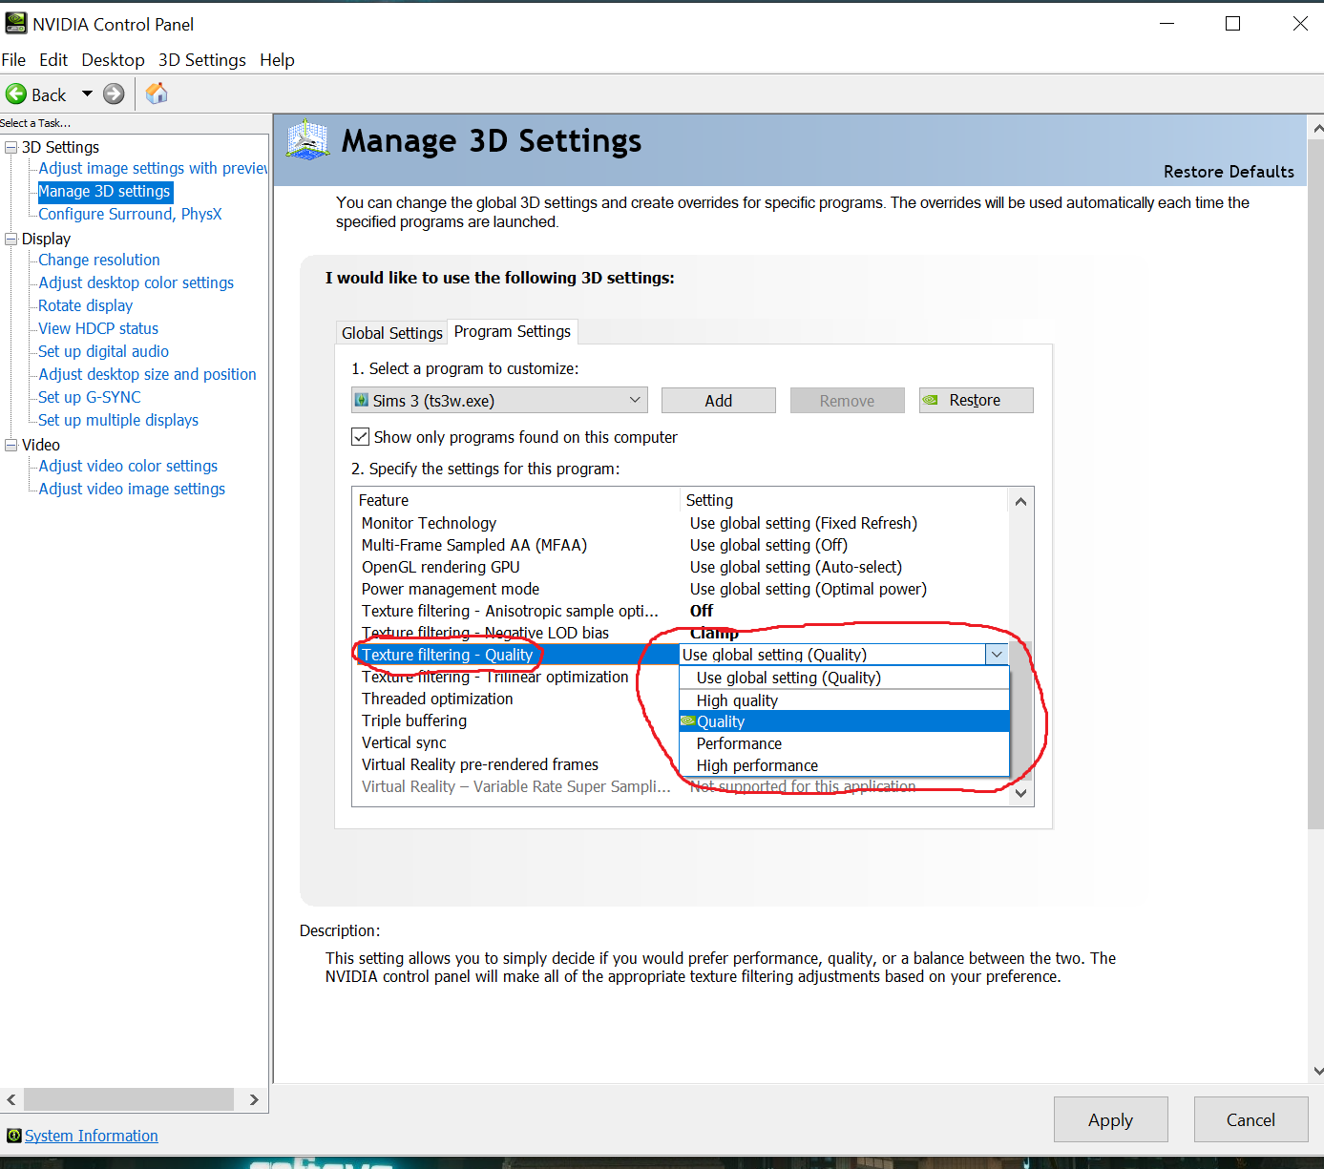Open Adjust video color settings
This screenshot has width=1324, height=1169.
pos(128,466)
